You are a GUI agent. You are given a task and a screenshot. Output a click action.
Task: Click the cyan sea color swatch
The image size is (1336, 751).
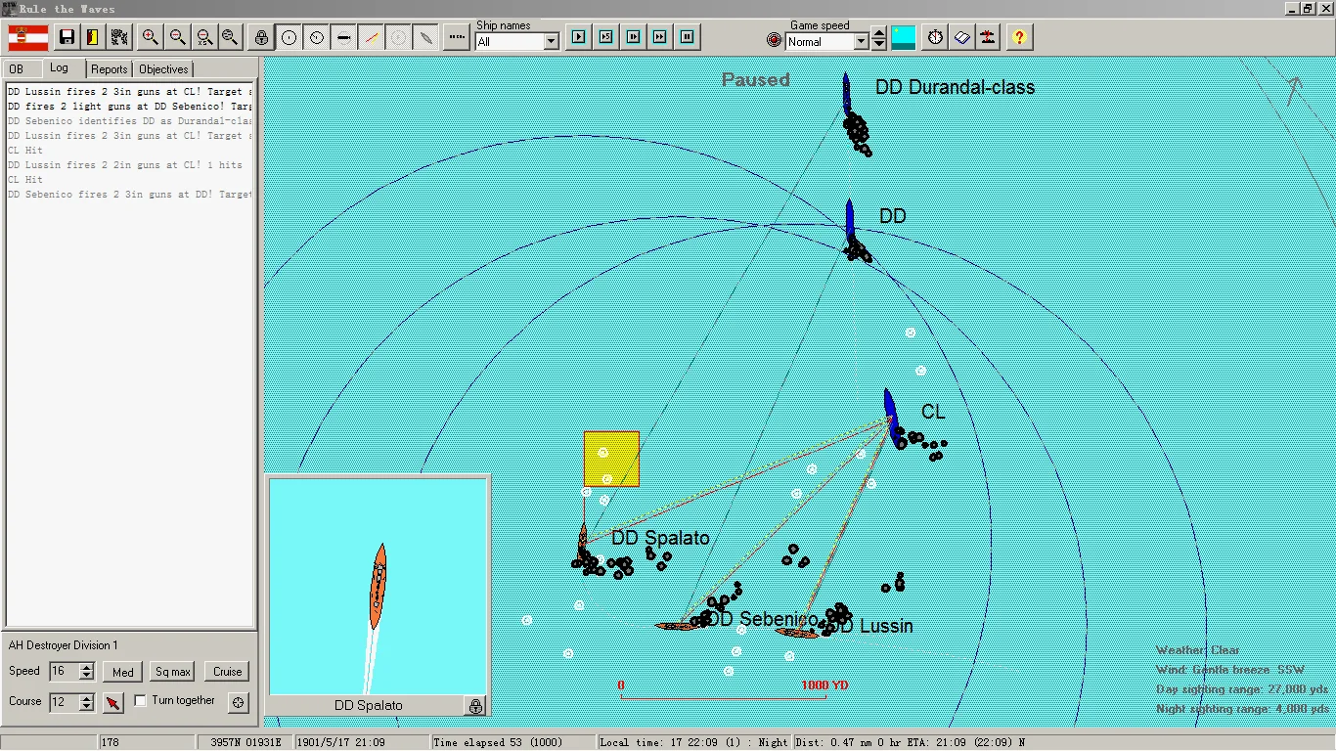point(904,38)
